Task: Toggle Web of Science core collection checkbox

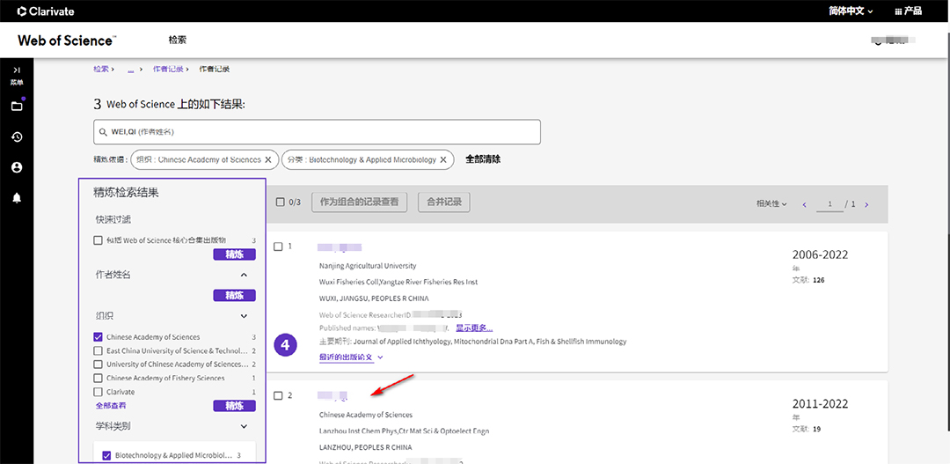Action: tap(99, 240)
